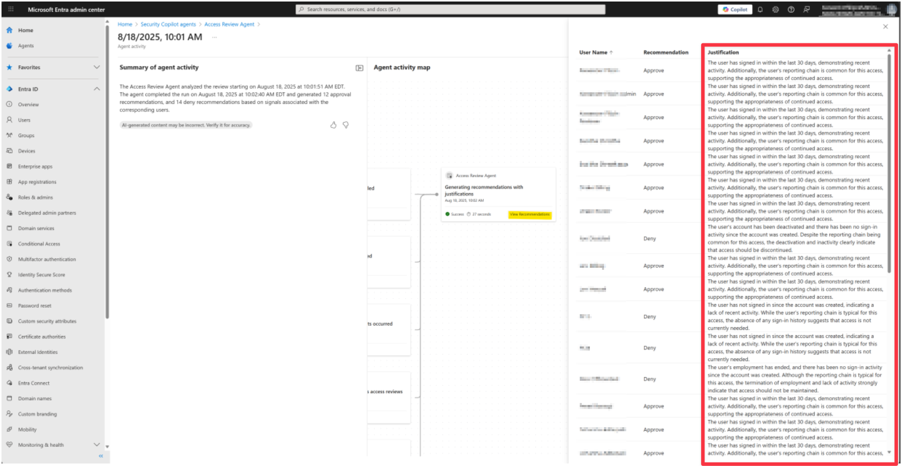The image size is (901, 466).
Task: Give thumbs down on the summary
Action: tap(346, 125)
